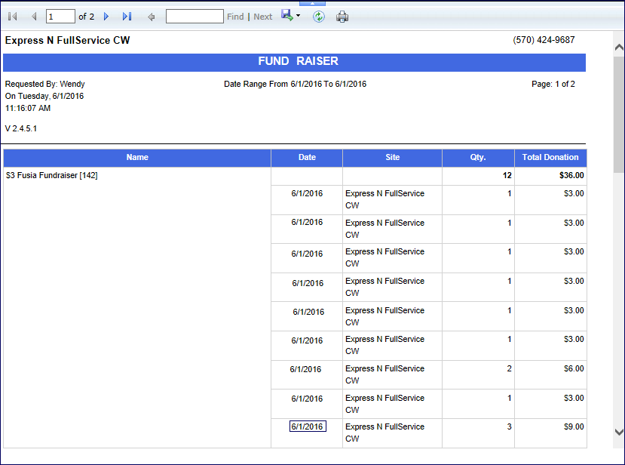Image resolution: width=625 pixels, height=465 pixels.
Task: Click the Next search link
Action: point(263,17)
